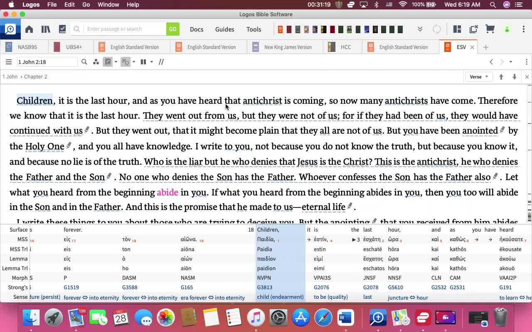Open the shopping cart store icon
Viewport: 532px width, 332px height.
(490, 29)
